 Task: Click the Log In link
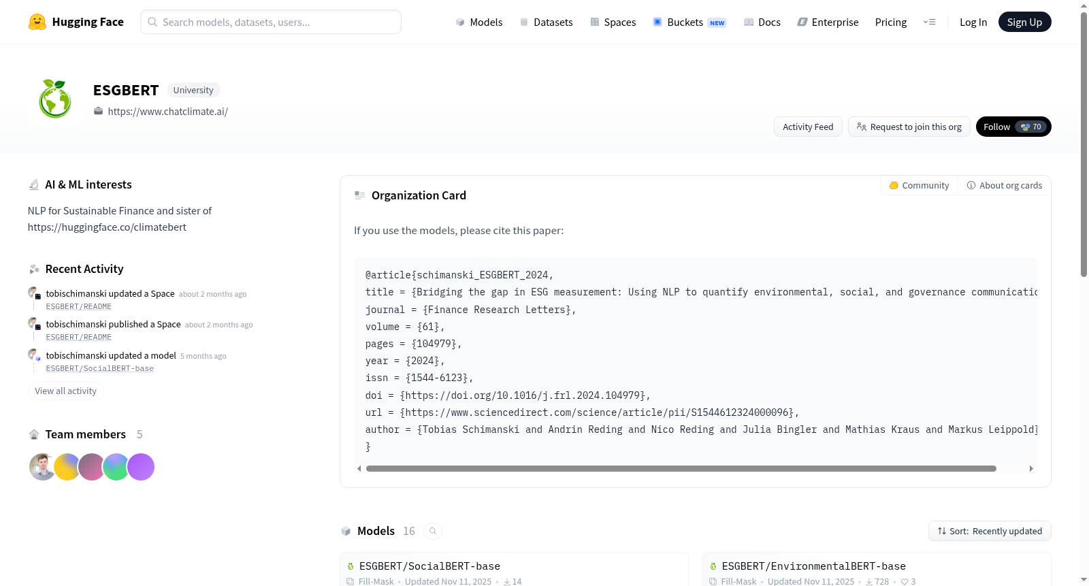973,22
